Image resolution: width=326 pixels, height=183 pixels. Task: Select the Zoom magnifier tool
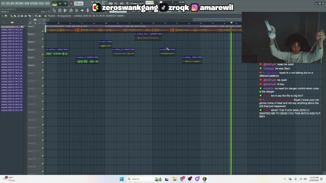pos(36,16)
